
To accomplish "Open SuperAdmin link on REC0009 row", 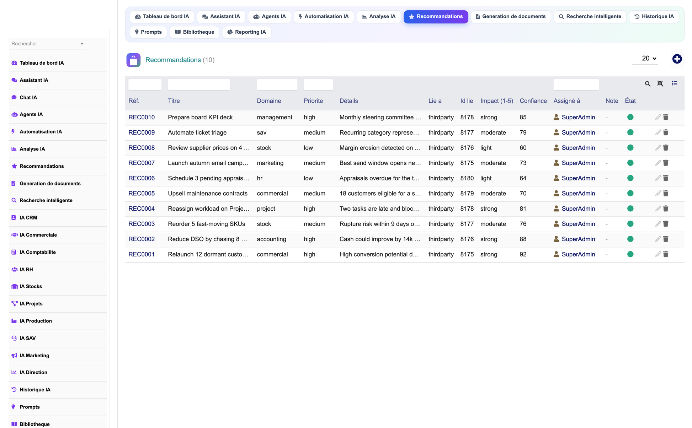I will [578, 132].
